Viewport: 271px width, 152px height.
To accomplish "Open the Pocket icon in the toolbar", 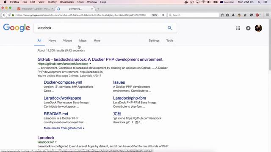I will tap(251, 15).
